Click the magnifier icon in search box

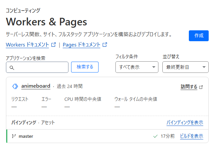point(12,68)
